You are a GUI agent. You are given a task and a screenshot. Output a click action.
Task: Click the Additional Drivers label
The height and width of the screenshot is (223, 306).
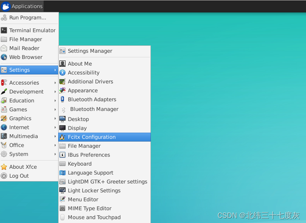pos(90,81)
